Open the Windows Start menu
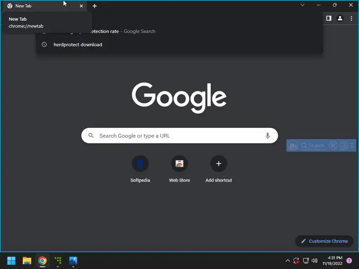This screenshot has height=269, width=359. pos(11,261)
